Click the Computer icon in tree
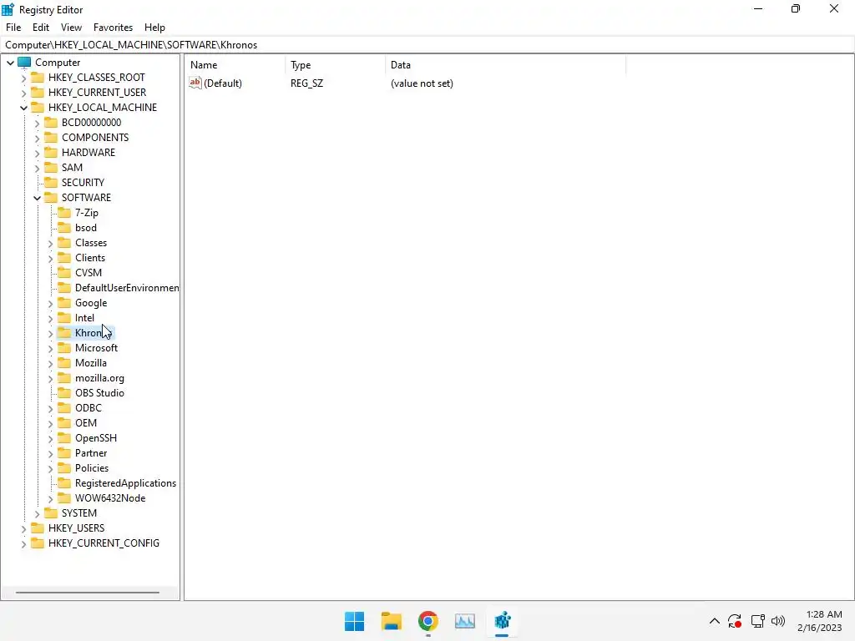The width and height of the screenshot is (855, 641). pyautogui.click(x=24, y=62)
